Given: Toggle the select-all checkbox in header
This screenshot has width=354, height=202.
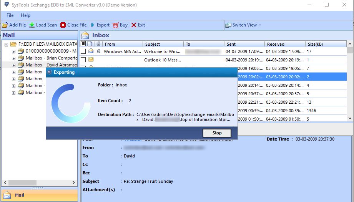Looking at the screenshot, I should (83, 44).
